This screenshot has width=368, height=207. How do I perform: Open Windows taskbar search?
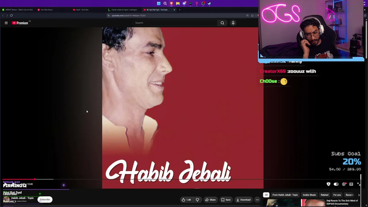(x=165, y=3)
